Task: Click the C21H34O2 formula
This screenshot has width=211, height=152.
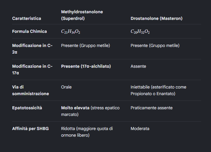Action: [71, 32]
